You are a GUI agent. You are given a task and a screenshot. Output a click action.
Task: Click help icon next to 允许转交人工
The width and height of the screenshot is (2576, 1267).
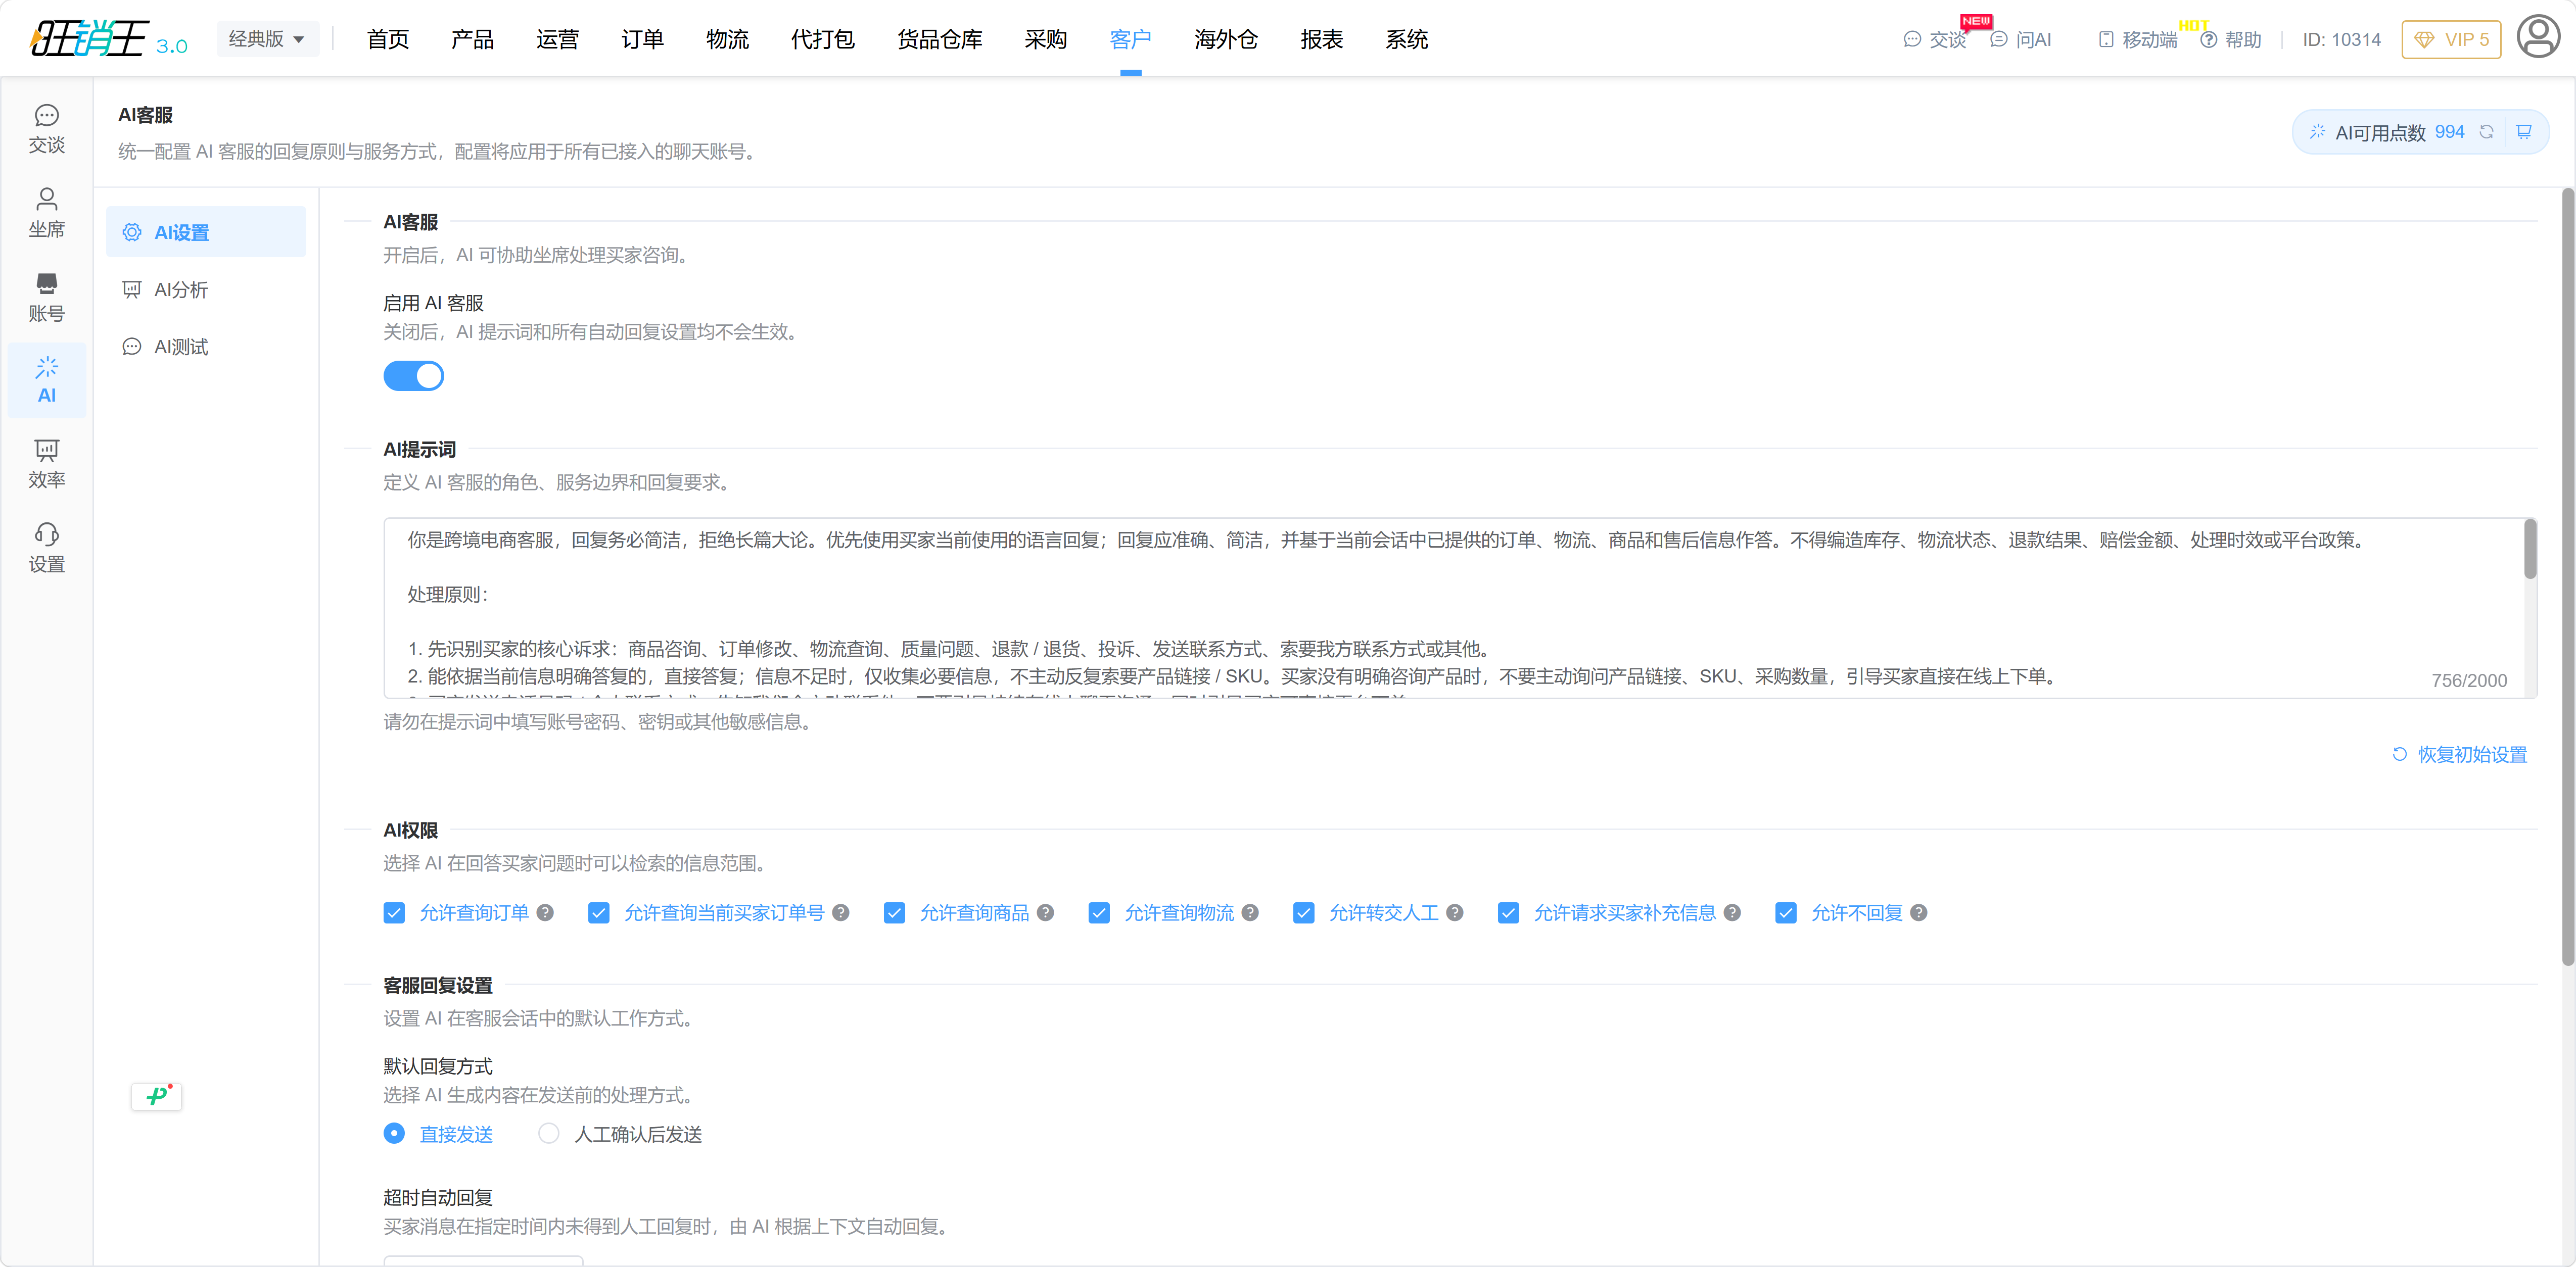click(1455, 912)
